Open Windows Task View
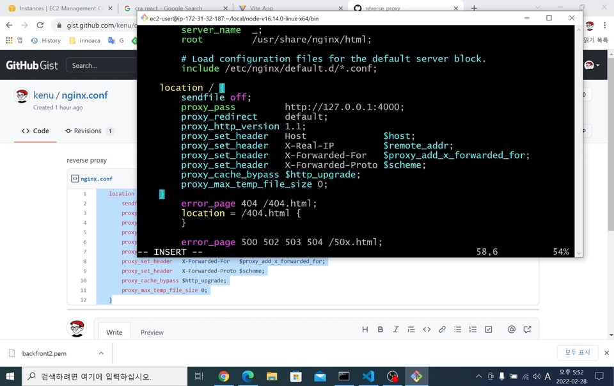Screen dimensions: 614x386 click(x=199, y=376)
